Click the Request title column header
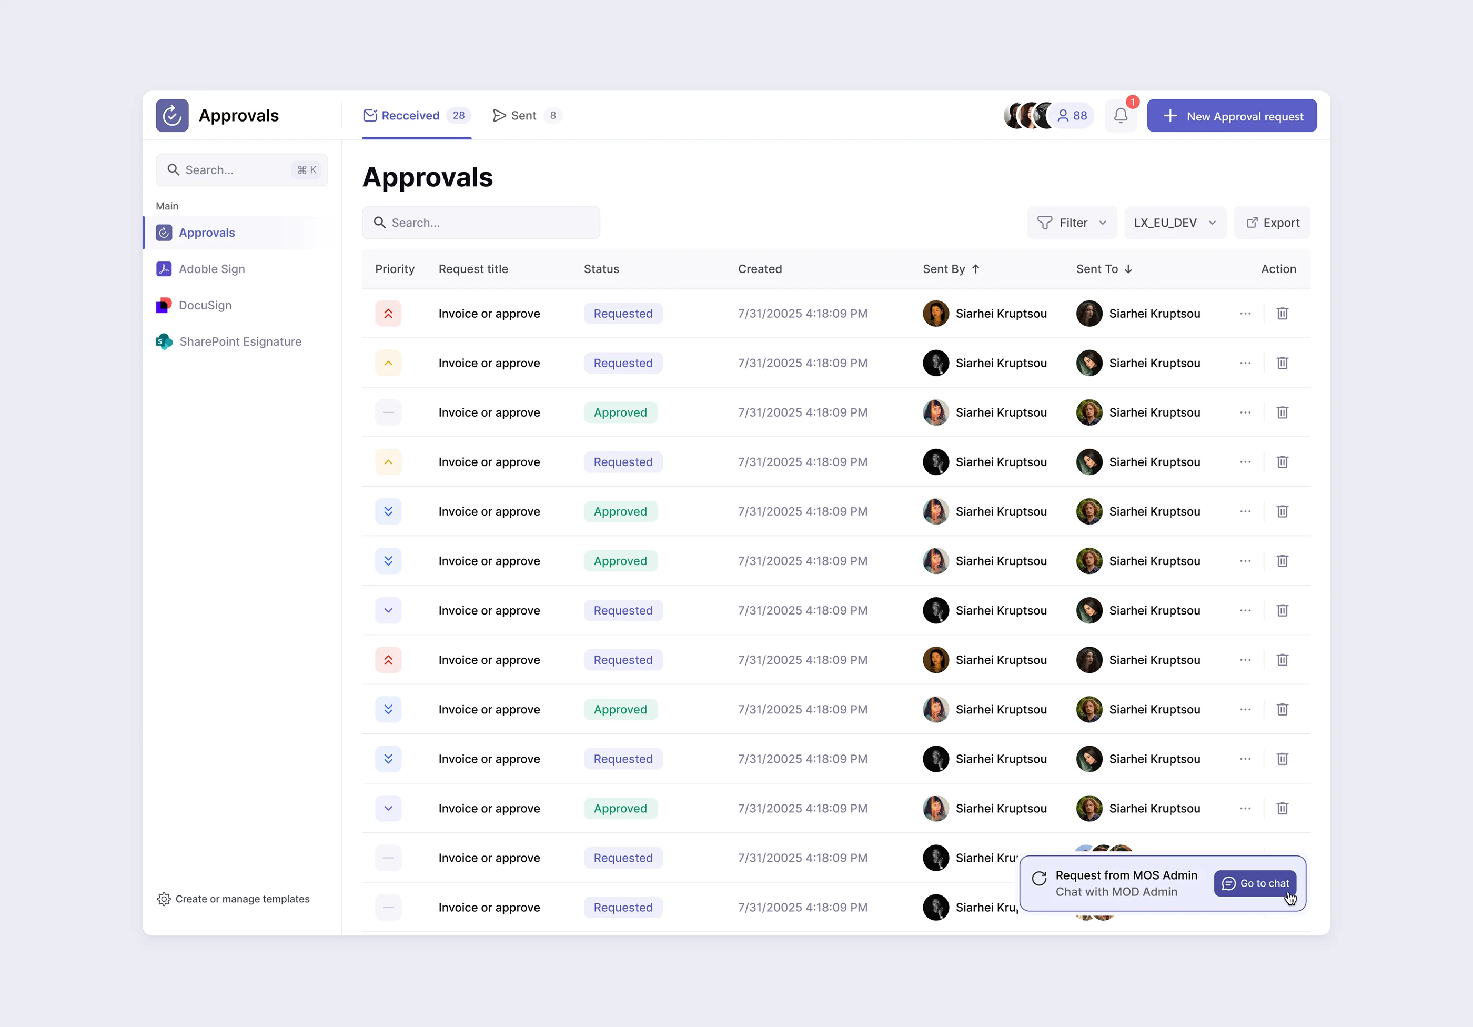 473,269
